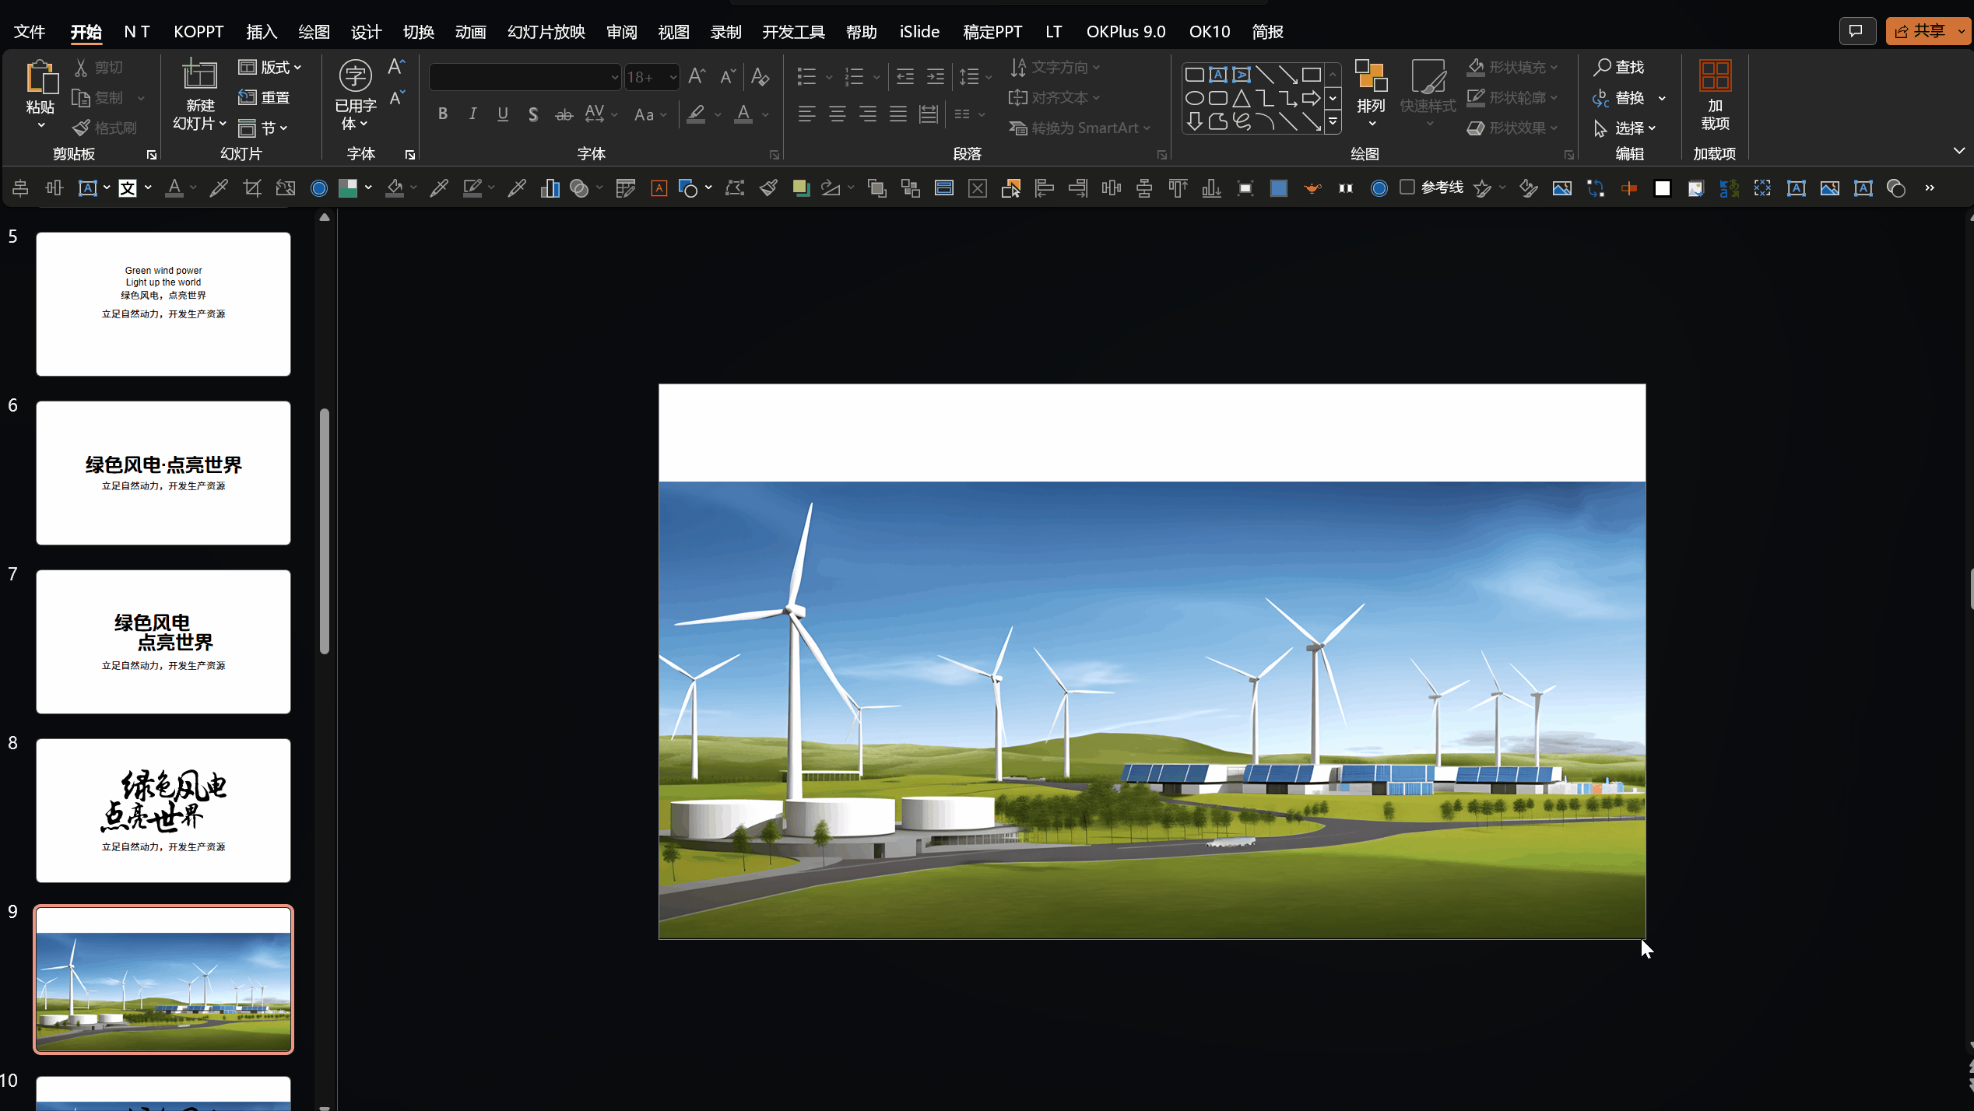This screenshot has width=1974, height=1111.
Task: Toggle Underline formatting
Action: [x=503, y=114]
